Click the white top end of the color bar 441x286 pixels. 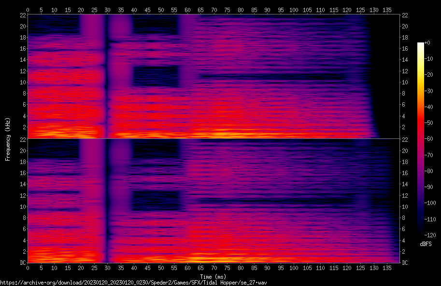pos(420,44)
